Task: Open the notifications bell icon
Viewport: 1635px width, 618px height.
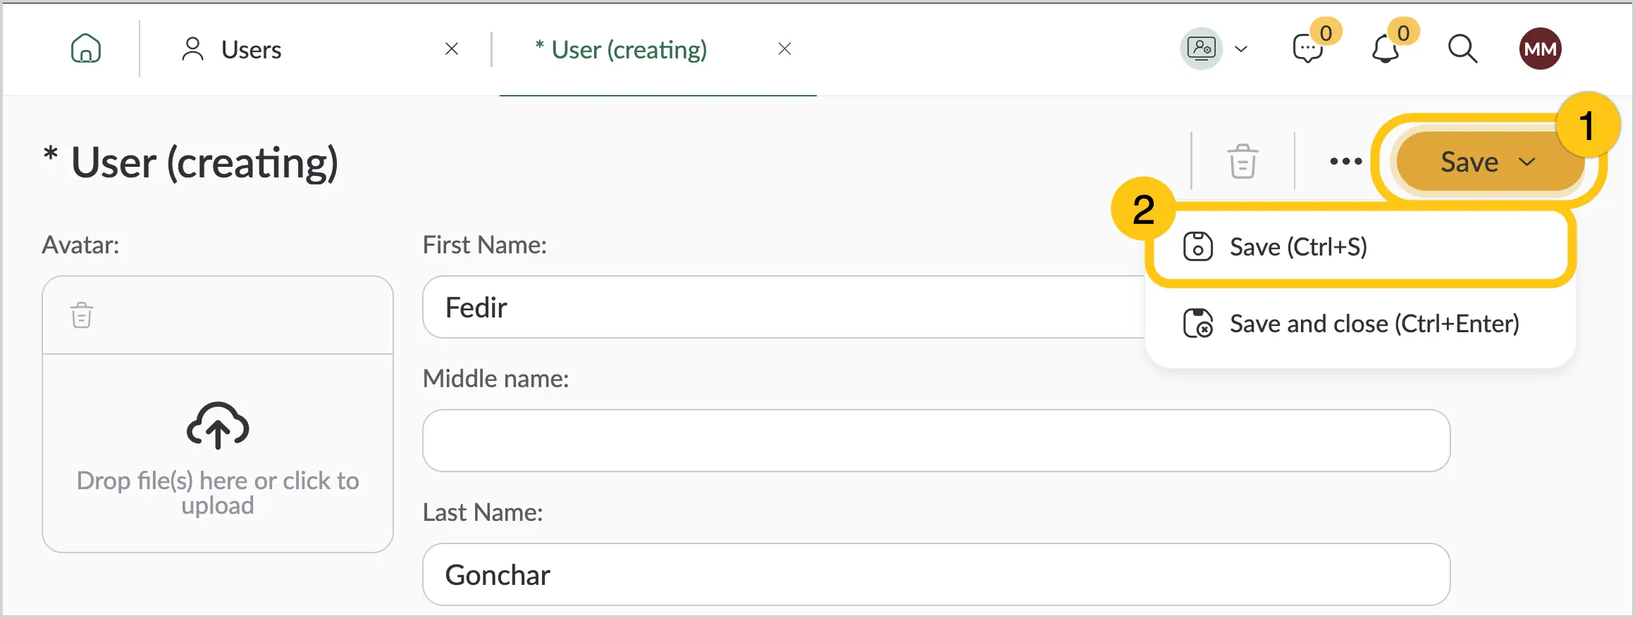Action: pos(1386,49)
